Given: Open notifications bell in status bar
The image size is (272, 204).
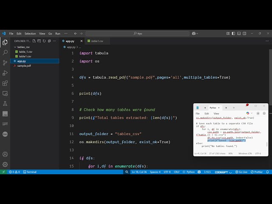Looking at the screenshot, I should pos(267,172).
